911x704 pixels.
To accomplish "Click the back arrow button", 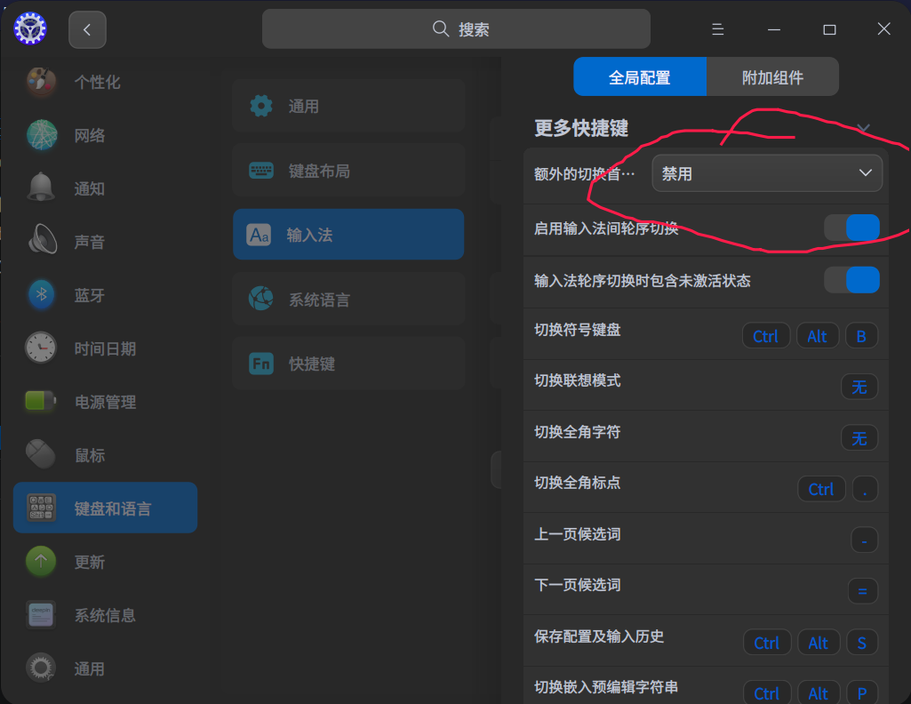I will coord(86,28).
